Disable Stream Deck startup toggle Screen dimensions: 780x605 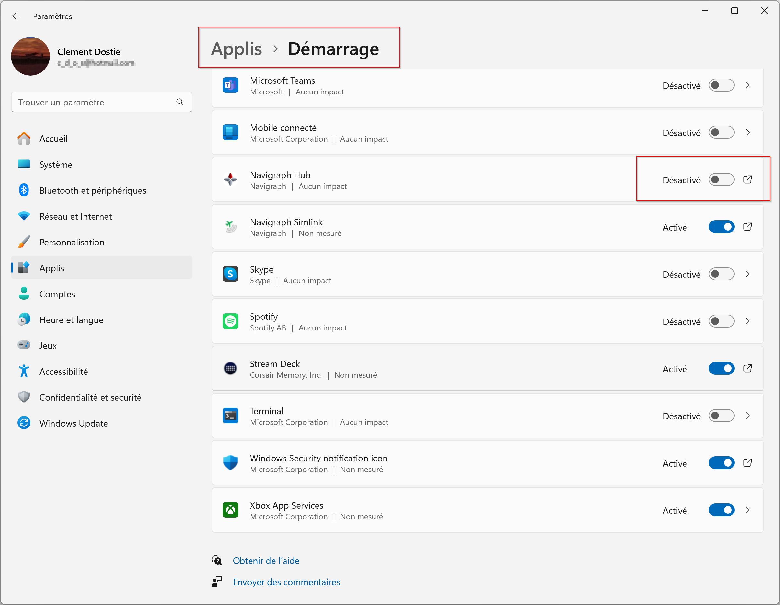click(x=721, y=368)
